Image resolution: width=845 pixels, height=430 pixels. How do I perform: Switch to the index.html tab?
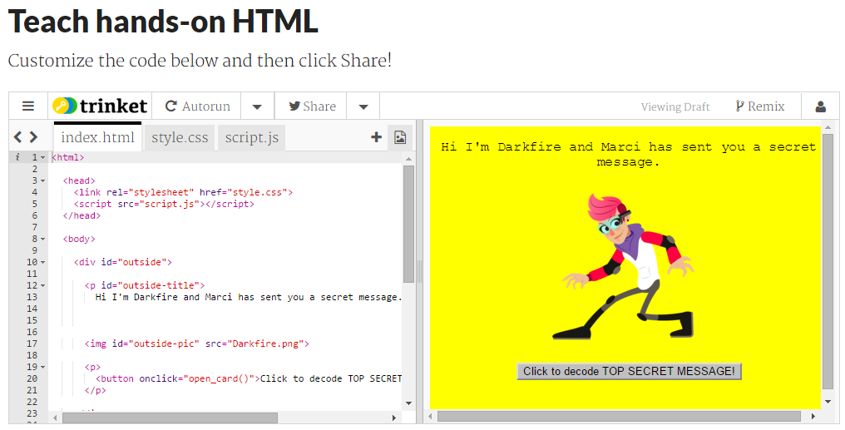click(x=97, y=137)
